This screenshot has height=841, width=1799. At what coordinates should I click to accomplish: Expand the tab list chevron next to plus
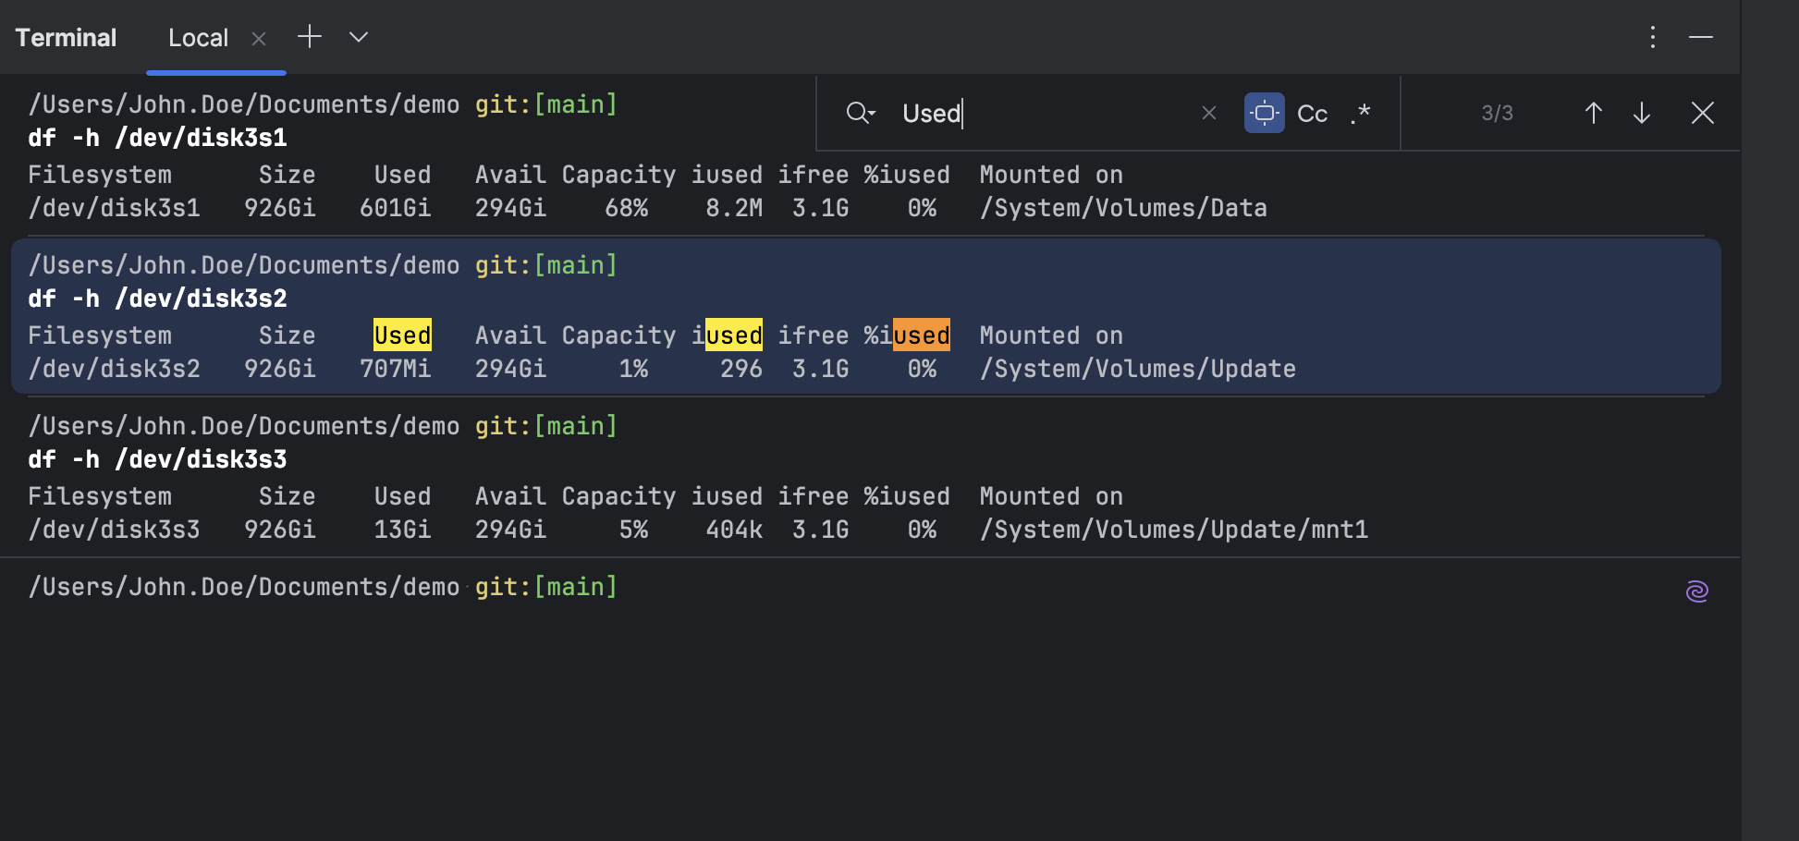[x=358, y=39]
